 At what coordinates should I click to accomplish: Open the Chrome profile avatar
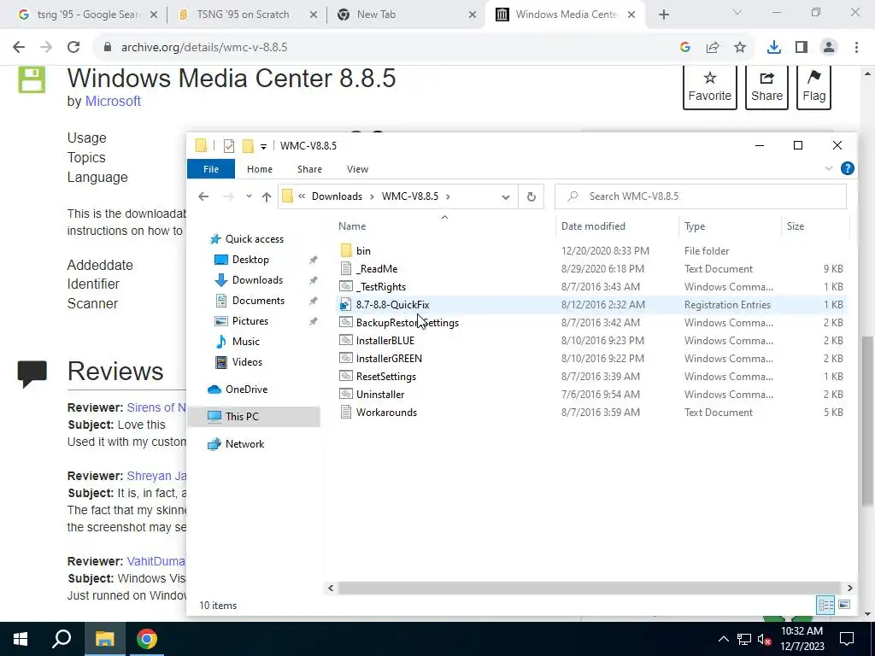pos(829,48)
